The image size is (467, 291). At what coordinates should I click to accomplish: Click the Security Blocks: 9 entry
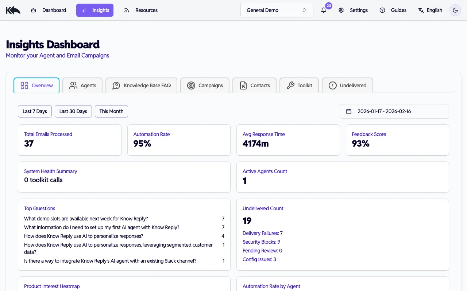[261, 242]
